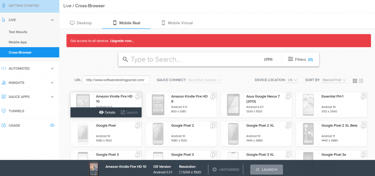This screenshot has width=375, height=176.
Task: Click the Insights bar chart icon
Action: pos(4,83)
